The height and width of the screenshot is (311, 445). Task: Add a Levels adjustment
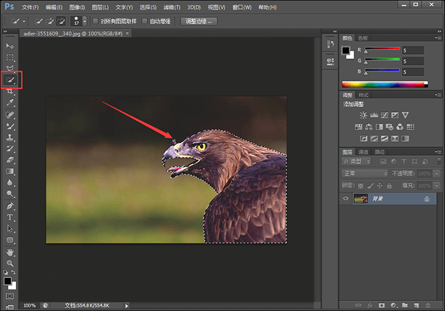tap(374, 115)
